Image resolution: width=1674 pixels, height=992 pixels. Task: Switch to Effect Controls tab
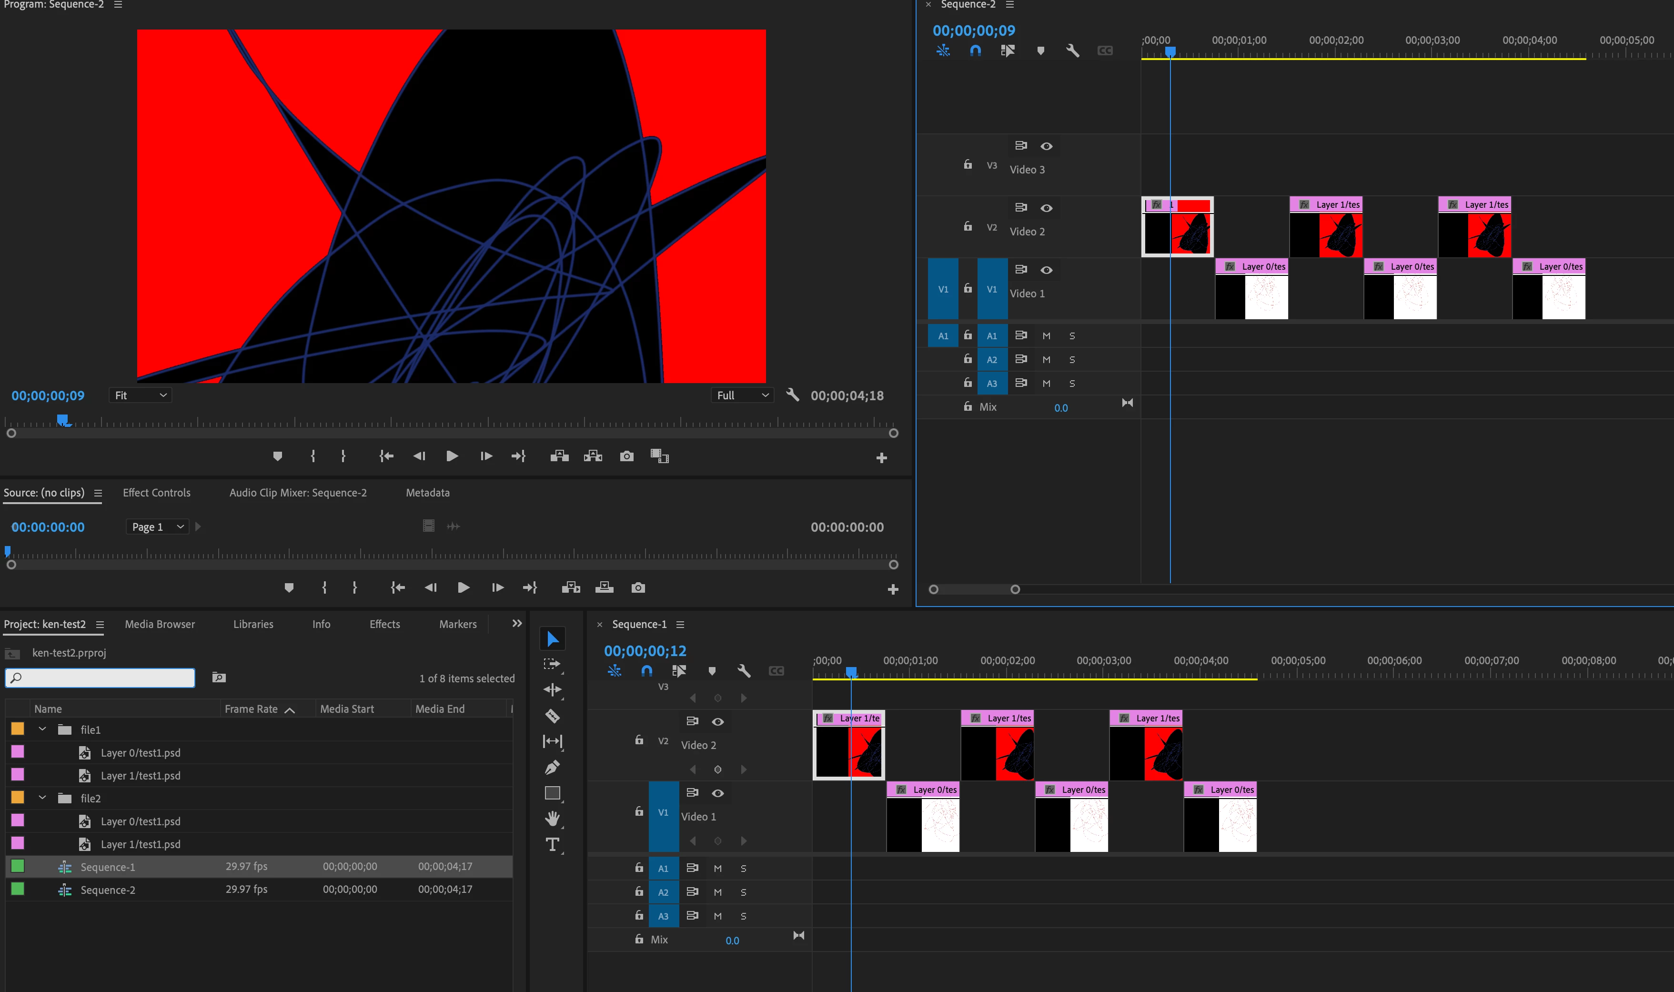pyautogui.click(x=156, y=493)
